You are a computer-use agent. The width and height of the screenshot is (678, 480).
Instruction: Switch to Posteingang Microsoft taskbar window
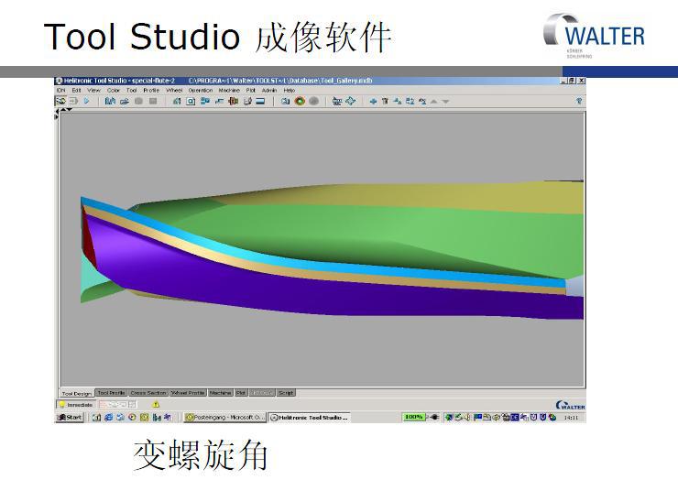225,418
